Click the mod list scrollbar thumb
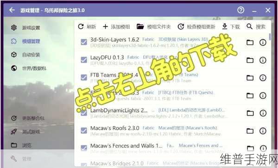 pos(270,37)
